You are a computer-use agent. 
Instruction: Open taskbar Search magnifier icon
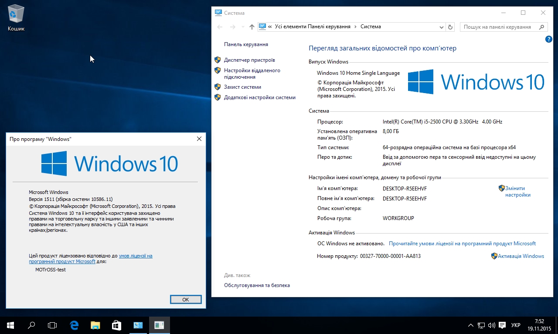pyautogui.click(x=31, y=325)
